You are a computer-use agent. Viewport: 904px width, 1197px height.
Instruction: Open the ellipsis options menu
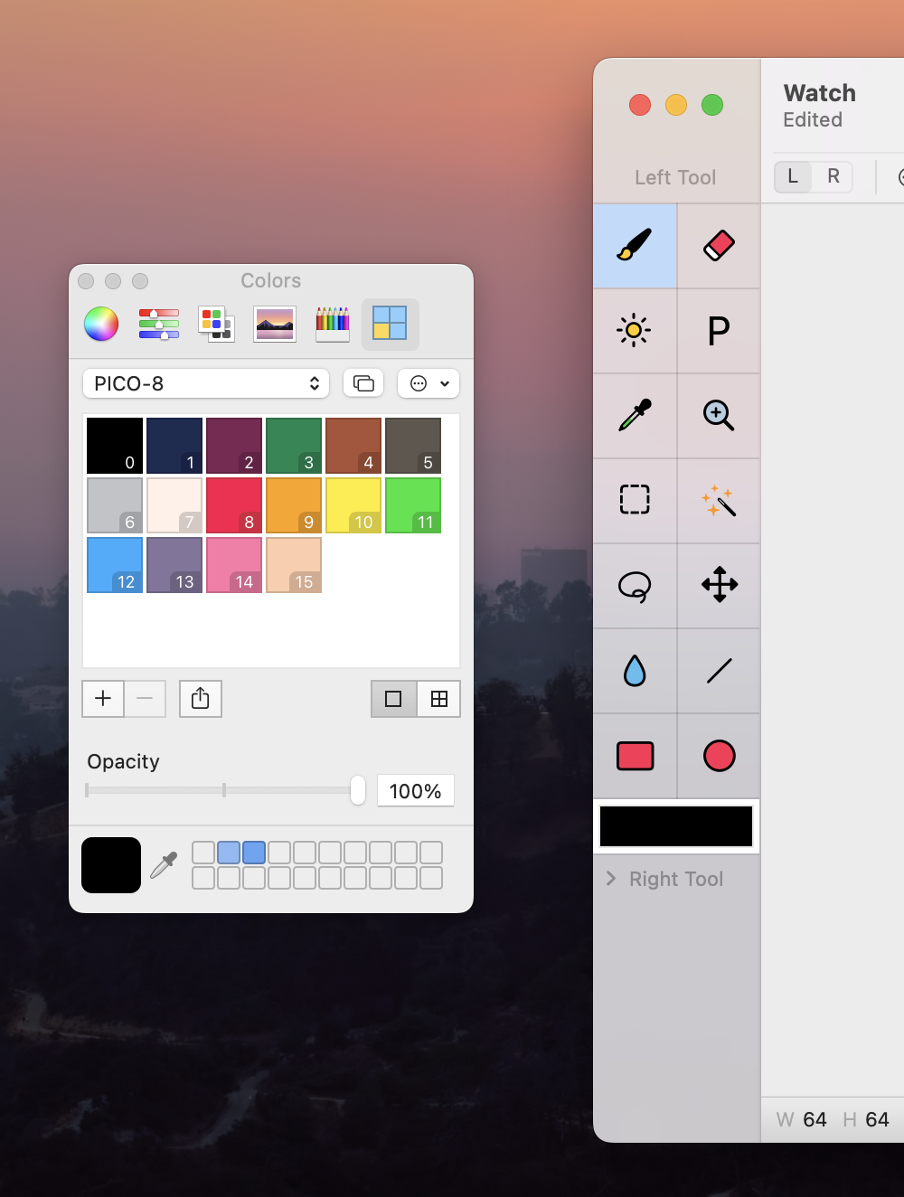tap(428, 383)
